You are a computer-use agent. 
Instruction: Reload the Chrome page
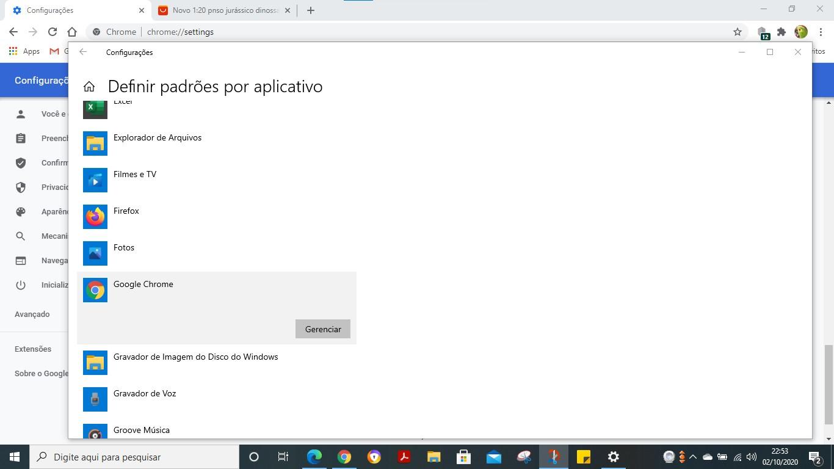coord(53,32)
